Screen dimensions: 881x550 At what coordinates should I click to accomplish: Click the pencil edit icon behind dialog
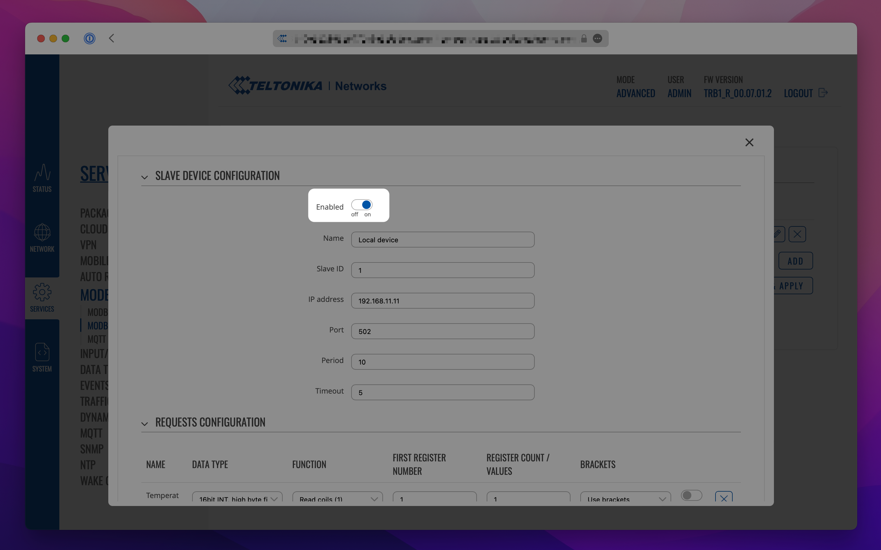(777, 234)
